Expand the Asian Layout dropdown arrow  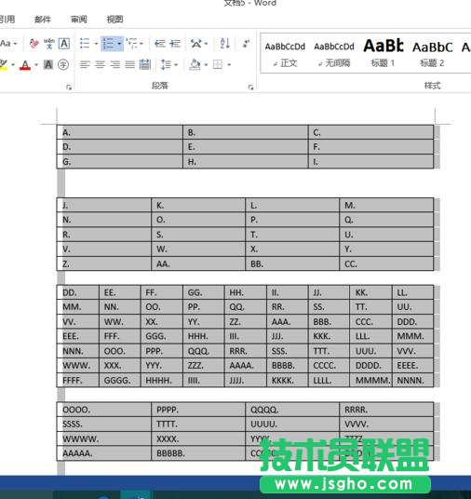[x=206, y=44]
